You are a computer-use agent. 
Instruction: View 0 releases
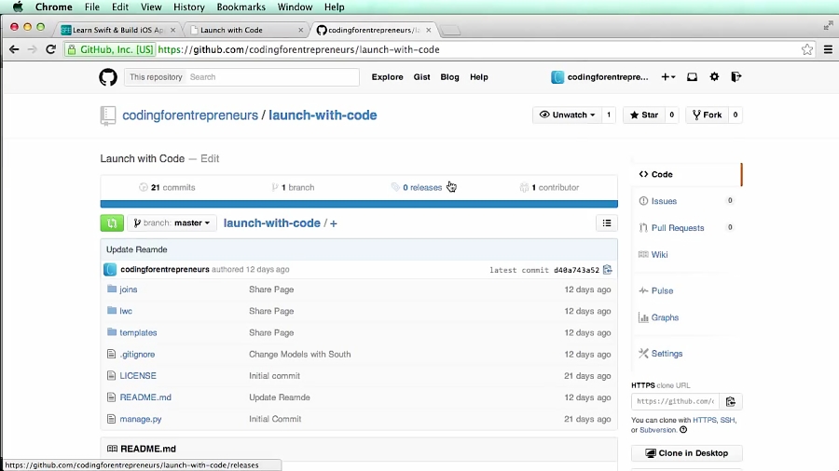click(417, 187)
